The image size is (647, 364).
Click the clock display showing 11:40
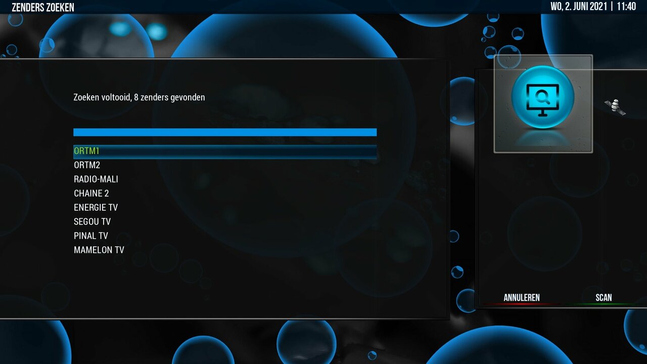point(625,7)
